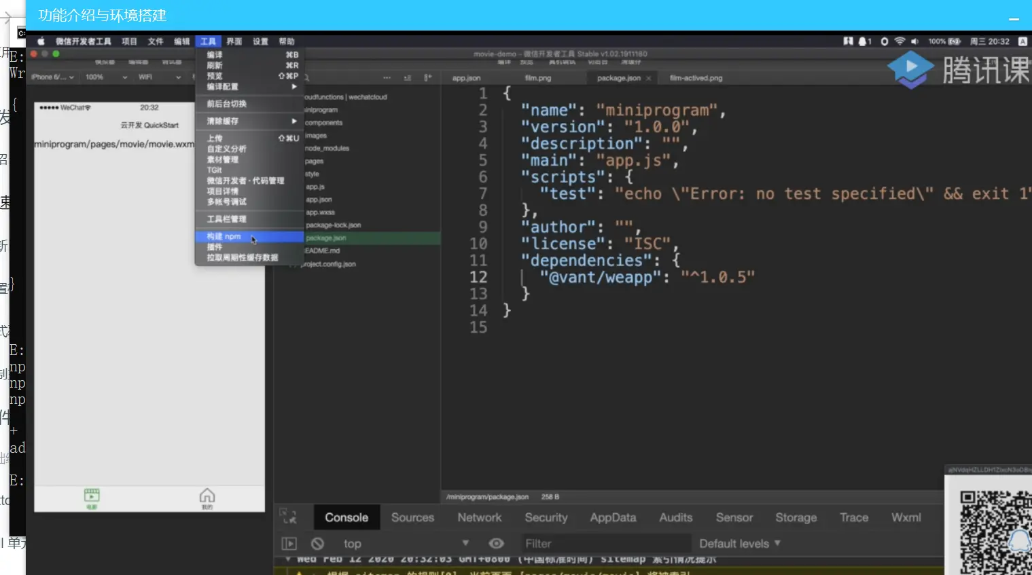Click the clear console icon

click(317, 544)
